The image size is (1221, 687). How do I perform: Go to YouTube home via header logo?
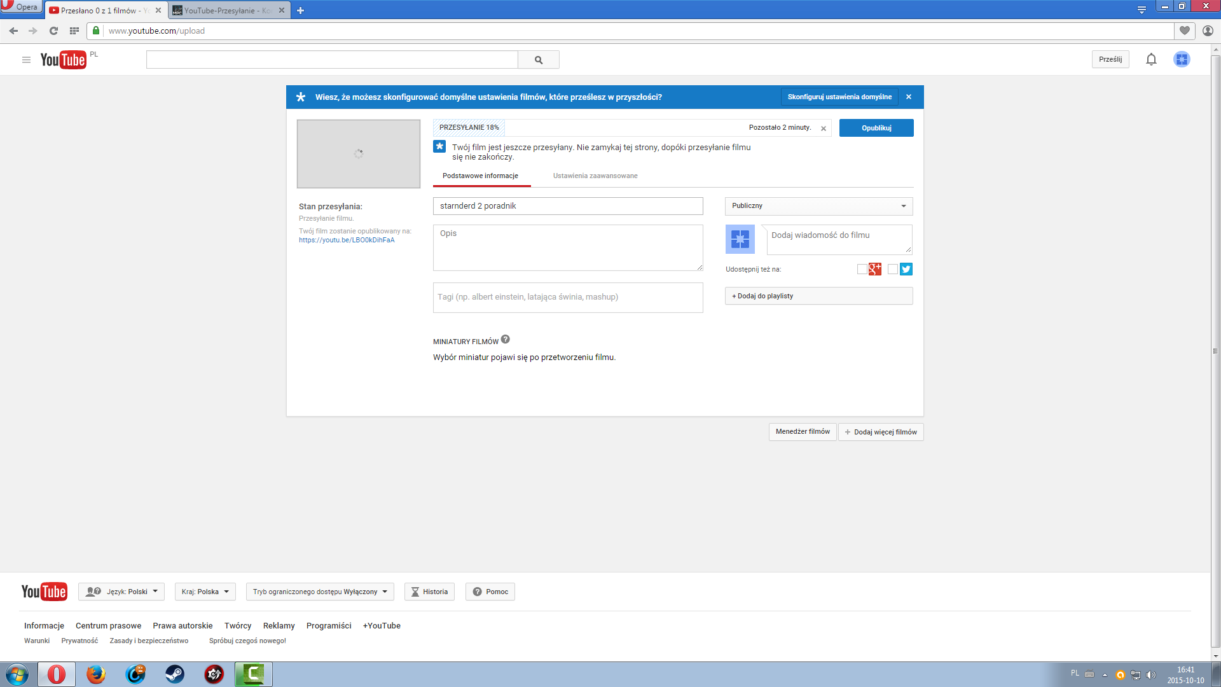pyautogui.click(x=63, y=60)
